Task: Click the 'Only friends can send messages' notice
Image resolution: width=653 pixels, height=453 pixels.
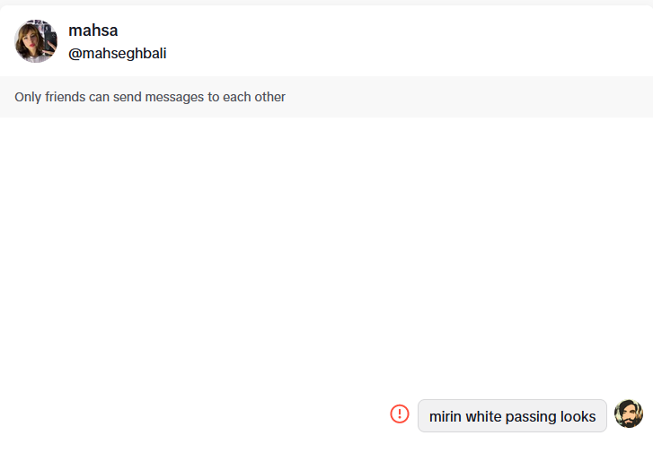Action: tap(150, 97)
